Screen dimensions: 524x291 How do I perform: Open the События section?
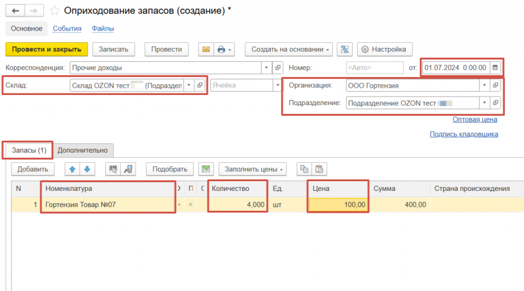click(67, 29)
